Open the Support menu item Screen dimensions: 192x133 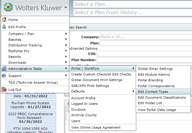[x=35, y=76]
